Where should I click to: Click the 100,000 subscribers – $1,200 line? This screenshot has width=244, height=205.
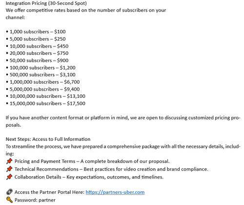(41, 68)
